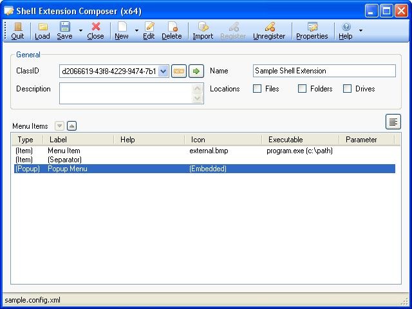The height and width of the screenshot is (309, 412).
Task: Open the ClassID combo box dropdown
Action: coord(163,71)
